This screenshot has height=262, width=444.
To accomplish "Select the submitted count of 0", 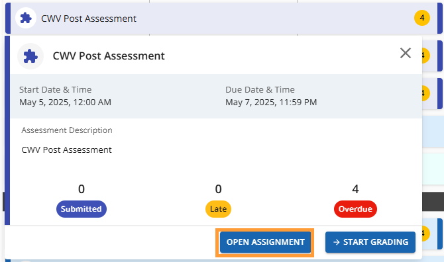I will (x=82, y=189).
